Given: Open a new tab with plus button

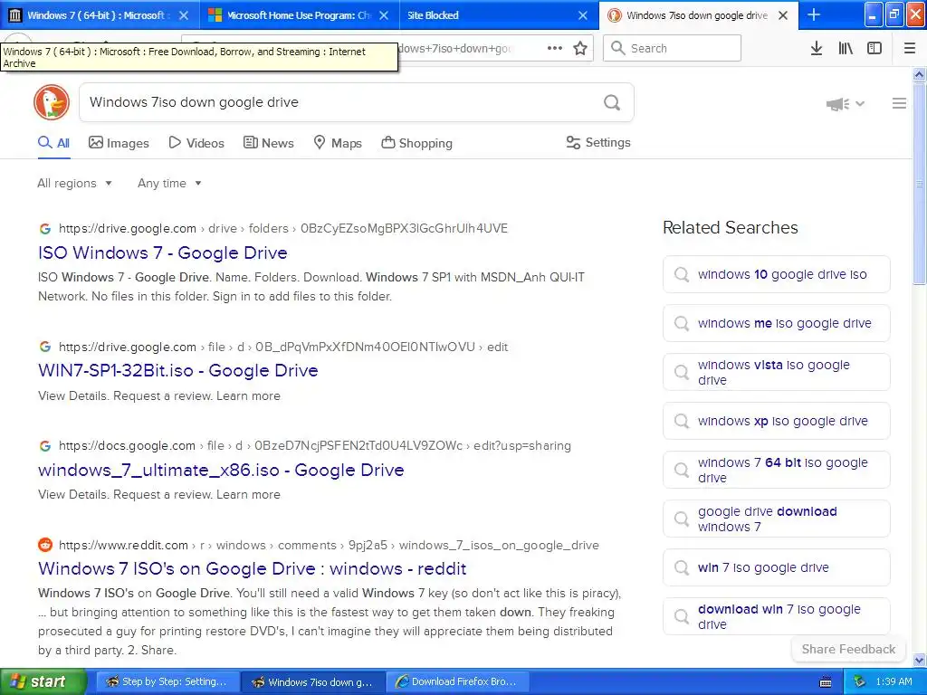Looking at the screenshot, I should click(814, 14).
